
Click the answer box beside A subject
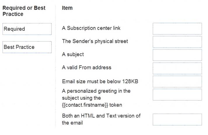pyautogui.click(x=177, y=55)
